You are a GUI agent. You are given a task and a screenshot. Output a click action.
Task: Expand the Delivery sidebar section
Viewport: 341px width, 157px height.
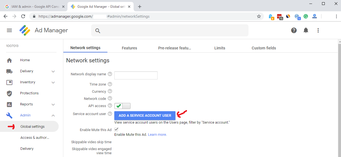[x=53, y=71]
